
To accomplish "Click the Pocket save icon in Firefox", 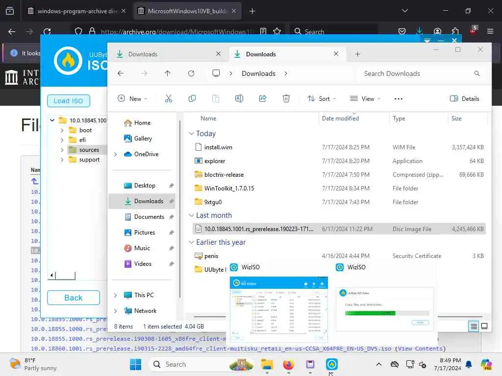I will (402, 31).
